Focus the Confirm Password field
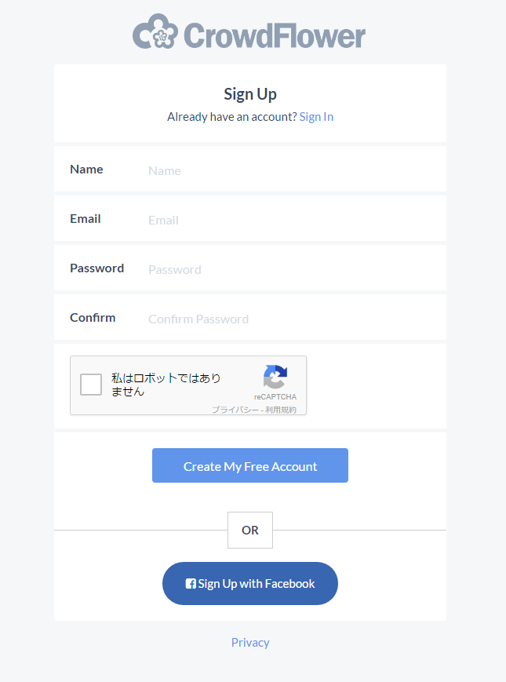This screenshot has width=506, height=682. tap(290, 319)
